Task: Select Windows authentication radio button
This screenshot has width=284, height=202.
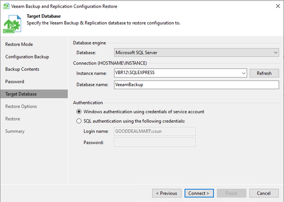Action: tap(79, 112)
